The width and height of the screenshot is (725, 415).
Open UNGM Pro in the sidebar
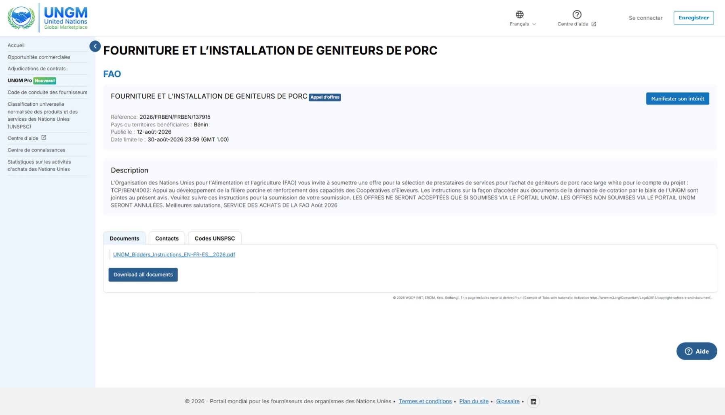20,81
